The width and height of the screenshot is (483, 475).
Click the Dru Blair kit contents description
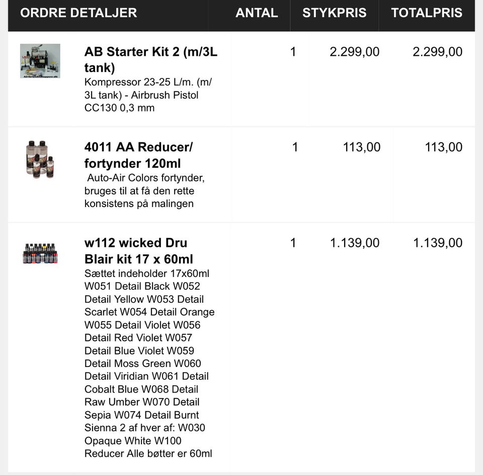tap(149, 363)
